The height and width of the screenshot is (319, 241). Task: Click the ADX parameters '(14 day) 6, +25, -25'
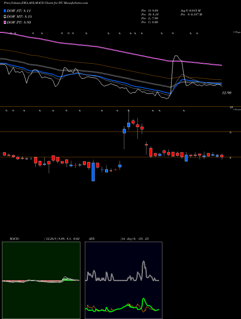click(x=134, y=239)
